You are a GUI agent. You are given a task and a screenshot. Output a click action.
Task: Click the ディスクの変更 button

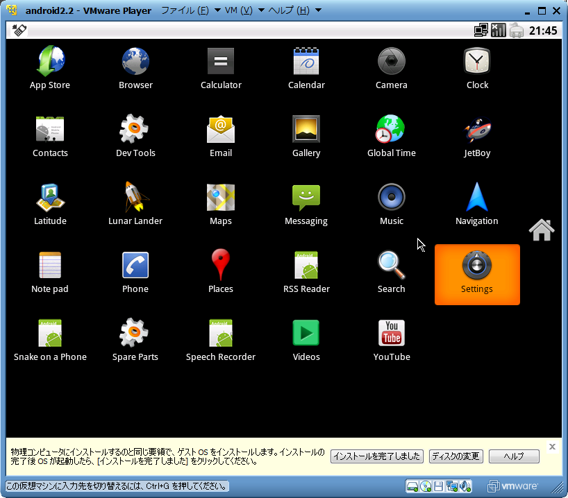456,456
